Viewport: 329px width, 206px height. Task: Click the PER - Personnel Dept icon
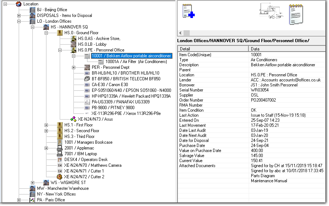(87, 67)
